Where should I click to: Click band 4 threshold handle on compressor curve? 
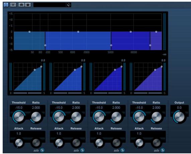click(155, 70)
